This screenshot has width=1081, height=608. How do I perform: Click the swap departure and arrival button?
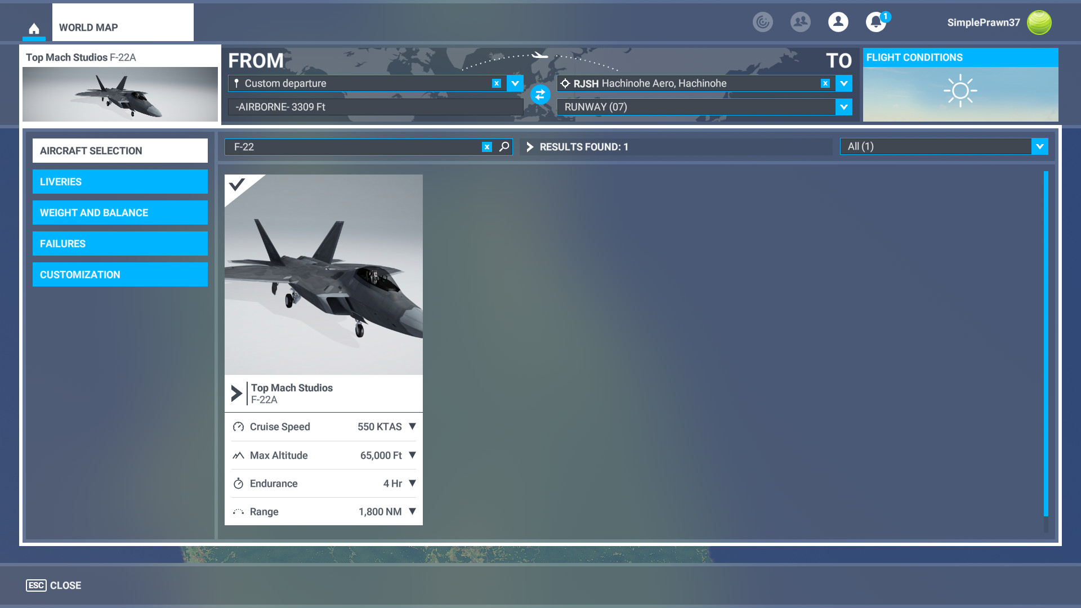[540, 95]
